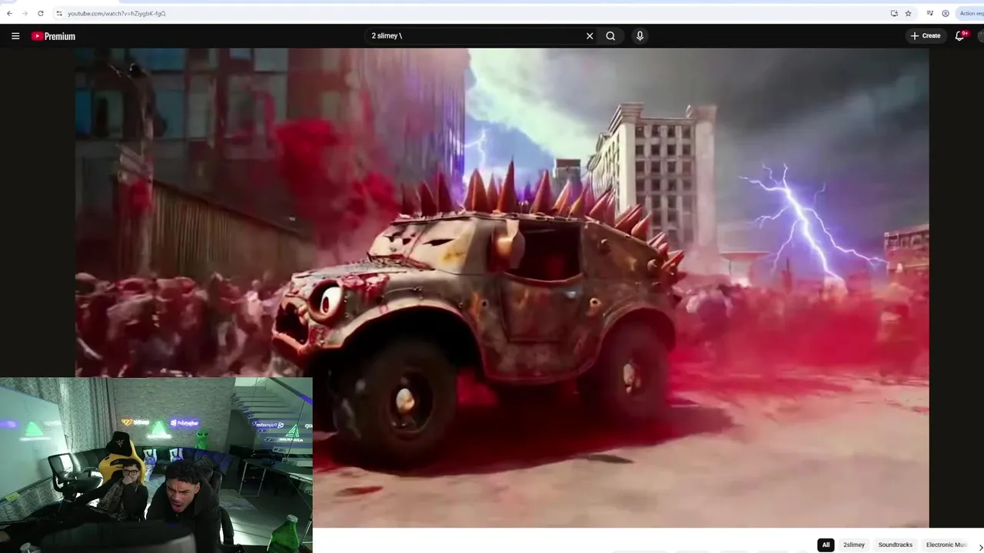Open browser media controls icon
Image resolution: width=984 pixels, height=553 pixels.
click(930, 13)
